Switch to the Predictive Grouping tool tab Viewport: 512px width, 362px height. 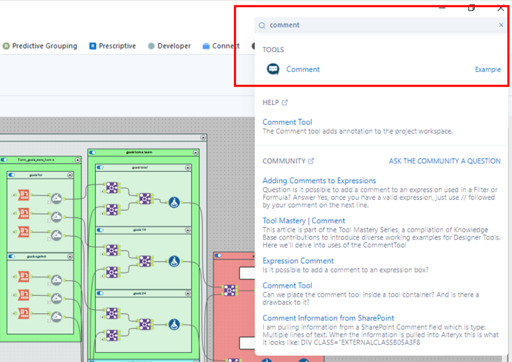[x=40, y=46]
